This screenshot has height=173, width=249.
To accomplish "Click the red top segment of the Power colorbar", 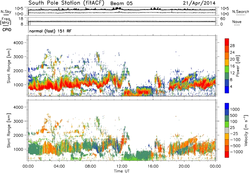I will click(227, 42).
